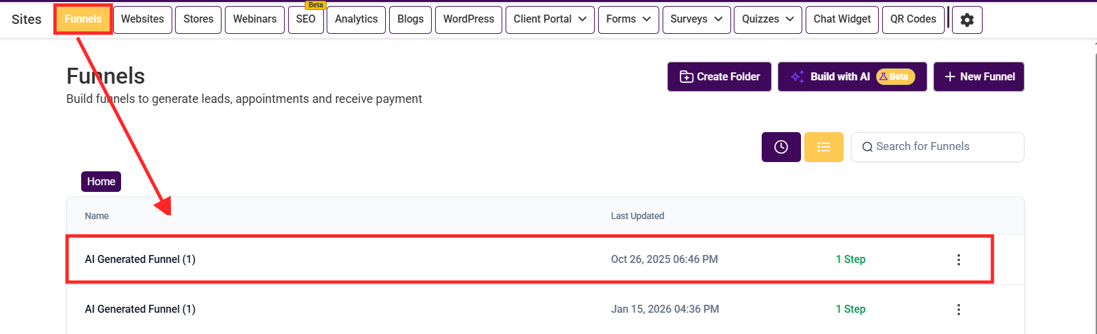Open three-dot menu for first funnel

(x=959, y=260)
